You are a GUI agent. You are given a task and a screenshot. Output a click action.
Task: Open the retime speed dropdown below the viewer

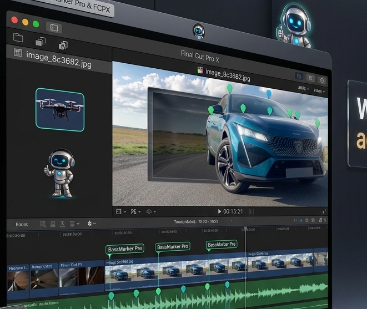tap(151, 211)
